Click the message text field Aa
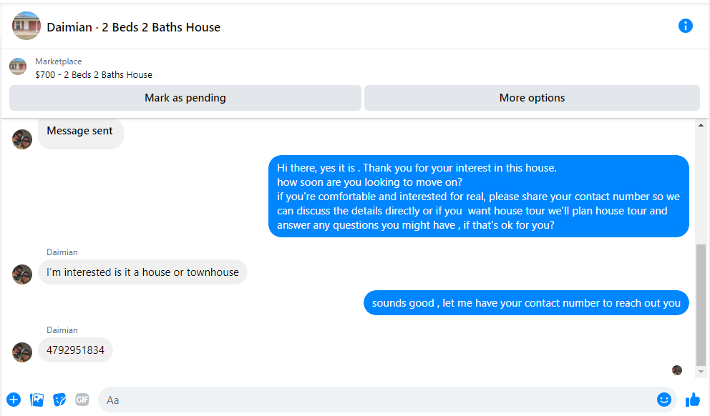The width and height of the screenshot is (710, 416). (375, 400)
